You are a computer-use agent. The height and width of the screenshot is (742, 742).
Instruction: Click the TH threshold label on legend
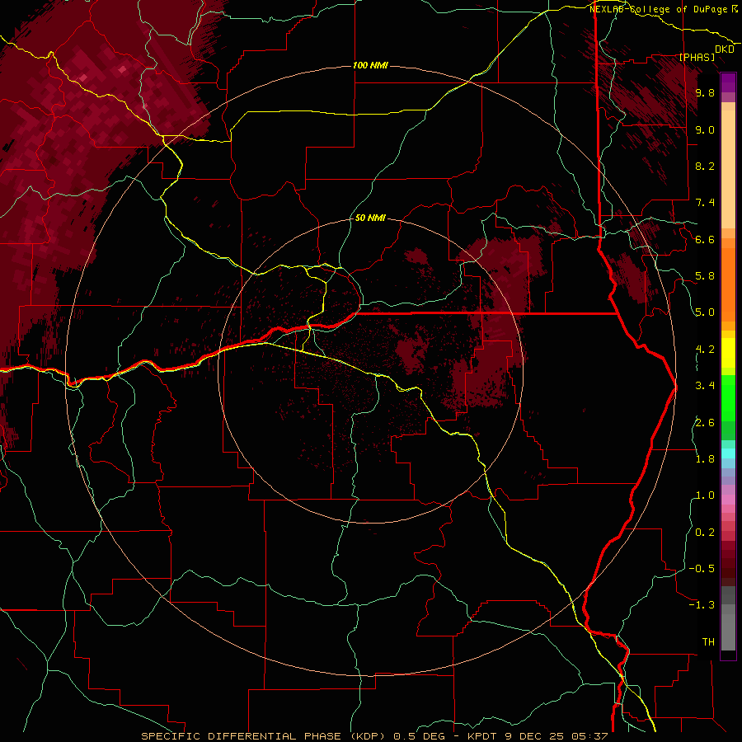coord(708,642)
